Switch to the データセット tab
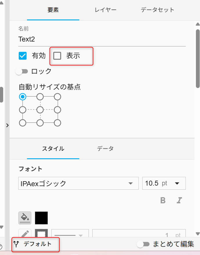 [x=157, y=10]
